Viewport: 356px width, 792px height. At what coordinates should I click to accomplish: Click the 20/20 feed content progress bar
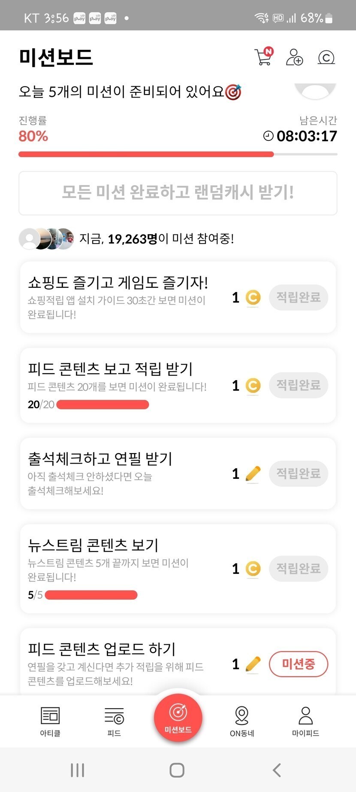click(103, 405)
